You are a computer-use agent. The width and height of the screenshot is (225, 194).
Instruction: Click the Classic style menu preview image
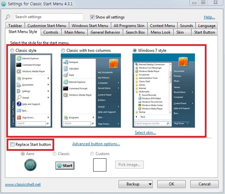tap(31, 90)
